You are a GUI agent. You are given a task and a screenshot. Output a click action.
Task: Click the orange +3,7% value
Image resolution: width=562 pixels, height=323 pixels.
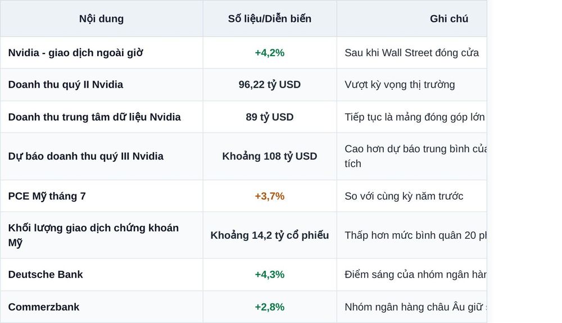tap(270, 196)
